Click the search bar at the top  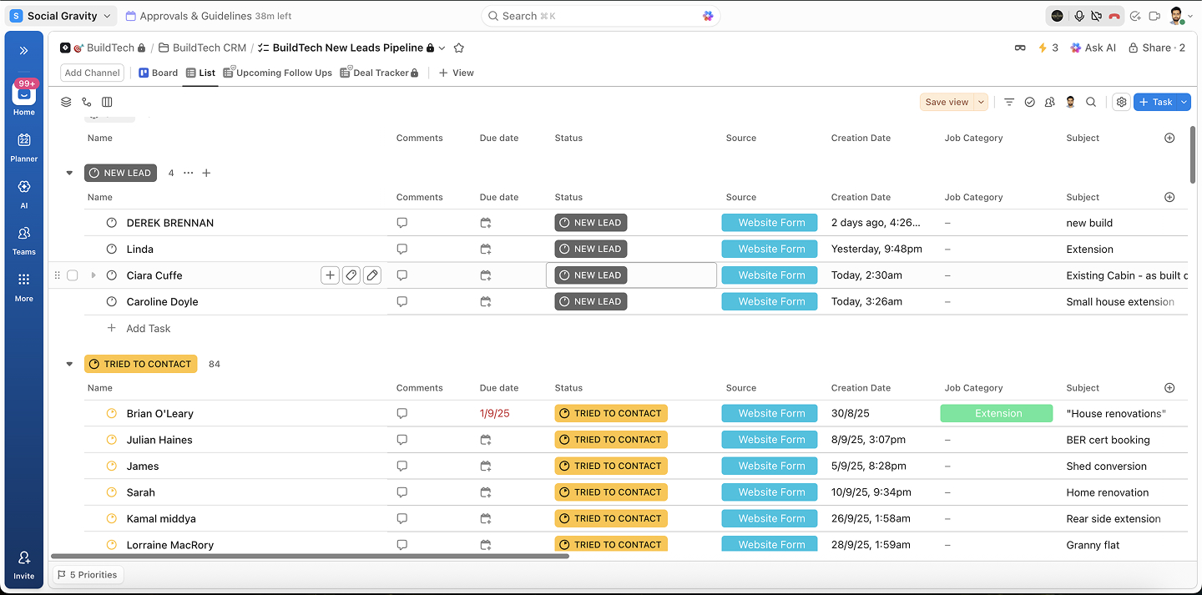(600, 16)
